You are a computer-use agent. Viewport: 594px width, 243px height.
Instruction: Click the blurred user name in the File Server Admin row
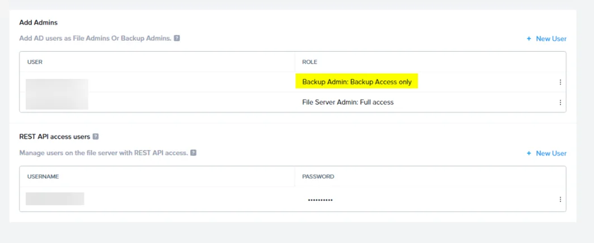click(57, 101)
